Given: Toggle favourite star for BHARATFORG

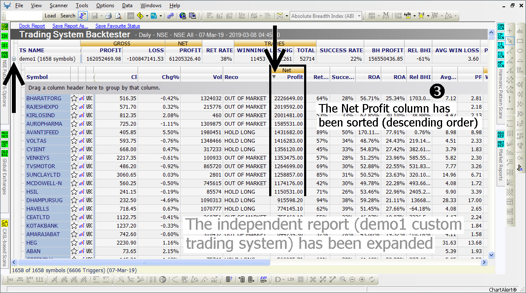Looking at the screenshot, I should pos(74,98).
